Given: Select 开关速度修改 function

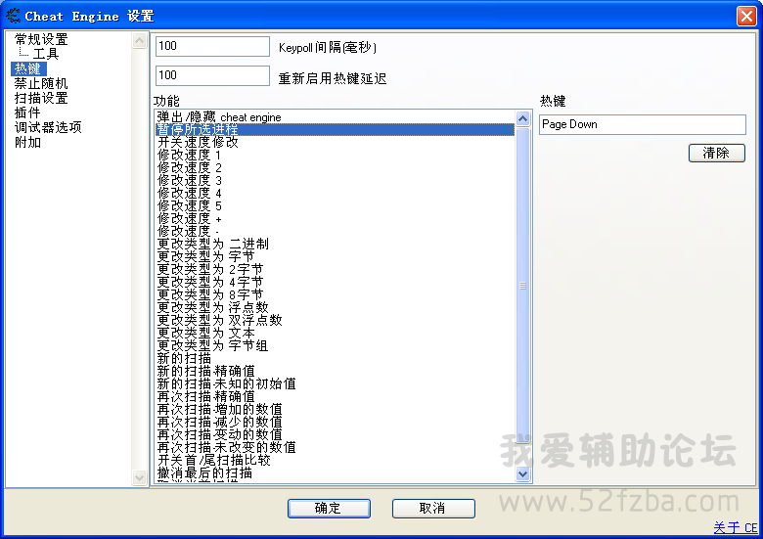Looking at the screenshot, I should click(x=335, y=143).
